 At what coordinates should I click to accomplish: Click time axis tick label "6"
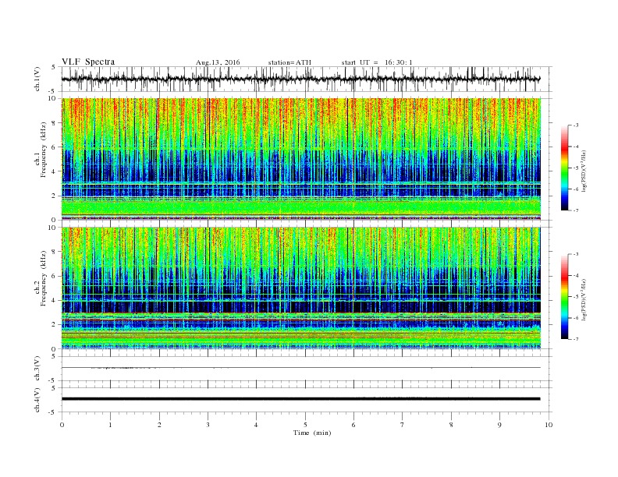(353, 425)
